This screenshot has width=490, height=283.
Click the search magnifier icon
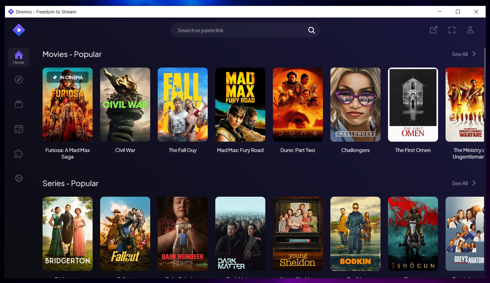311,30
